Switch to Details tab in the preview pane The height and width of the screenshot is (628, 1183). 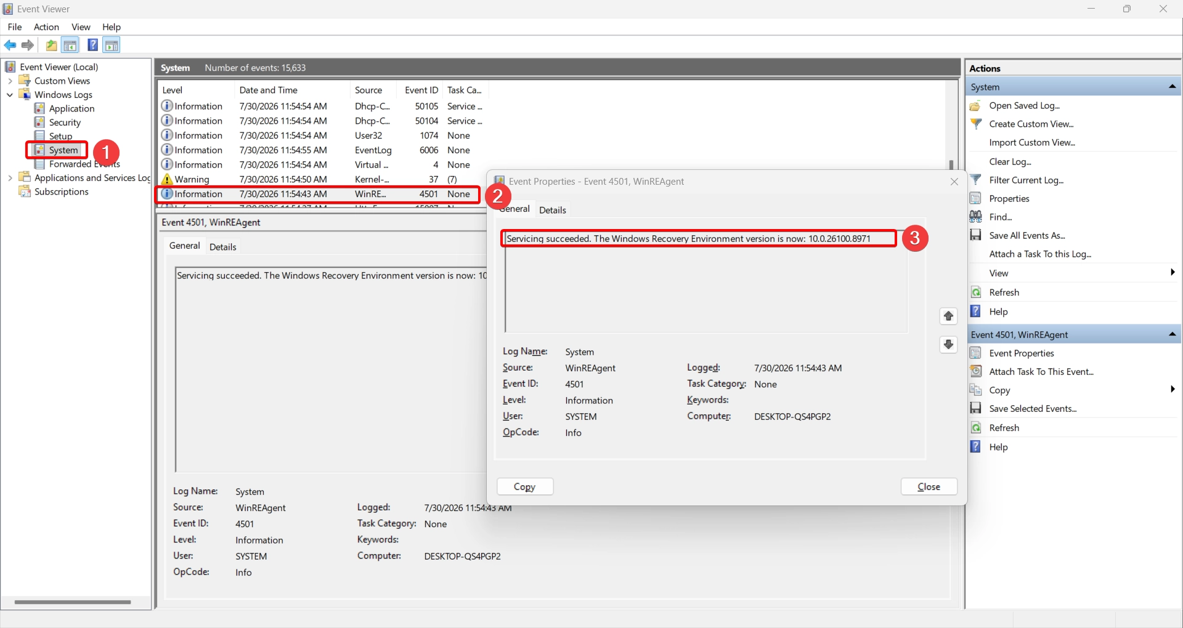(x=223, y=247)
